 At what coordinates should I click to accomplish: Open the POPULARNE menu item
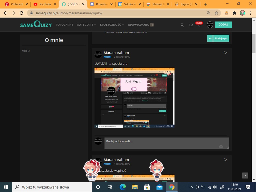[x=64, y=25]
